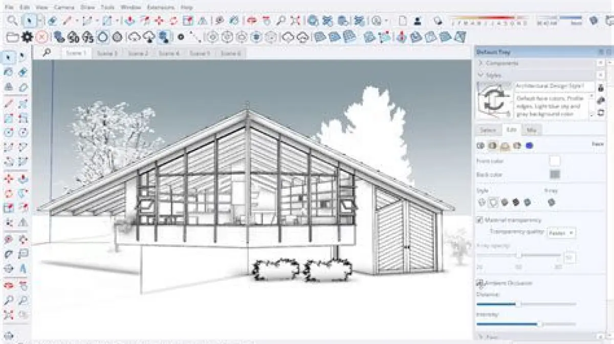The image size is (614, 344).
Task: Select the Eraser tool in top toolbar
Action: (x=53, y=21)
